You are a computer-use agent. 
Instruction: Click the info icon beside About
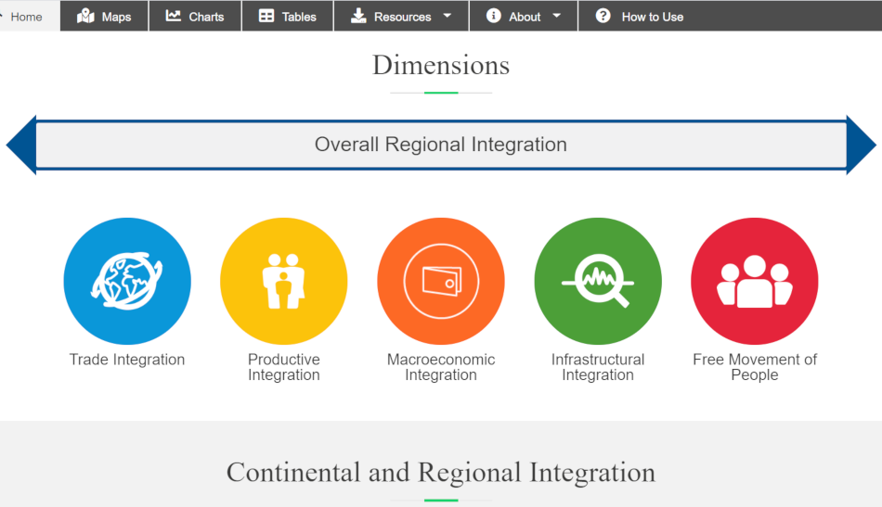coord(493,16)
